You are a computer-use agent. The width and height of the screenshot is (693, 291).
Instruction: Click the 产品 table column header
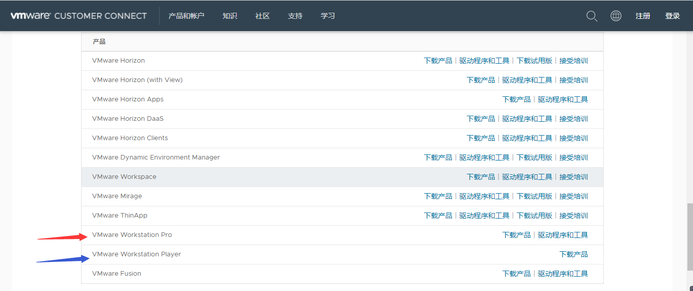tap(99, 42)
